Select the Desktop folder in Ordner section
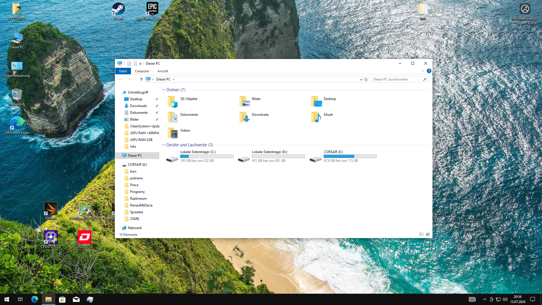 (324, 102)
